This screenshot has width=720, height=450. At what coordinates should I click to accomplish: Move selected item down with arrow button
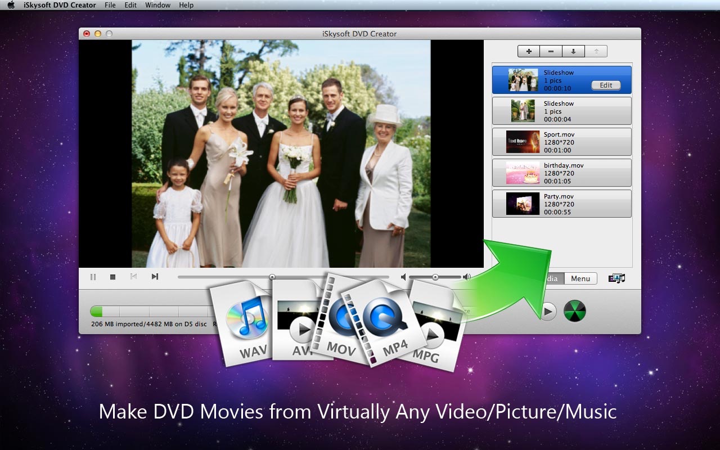[573, 52]
